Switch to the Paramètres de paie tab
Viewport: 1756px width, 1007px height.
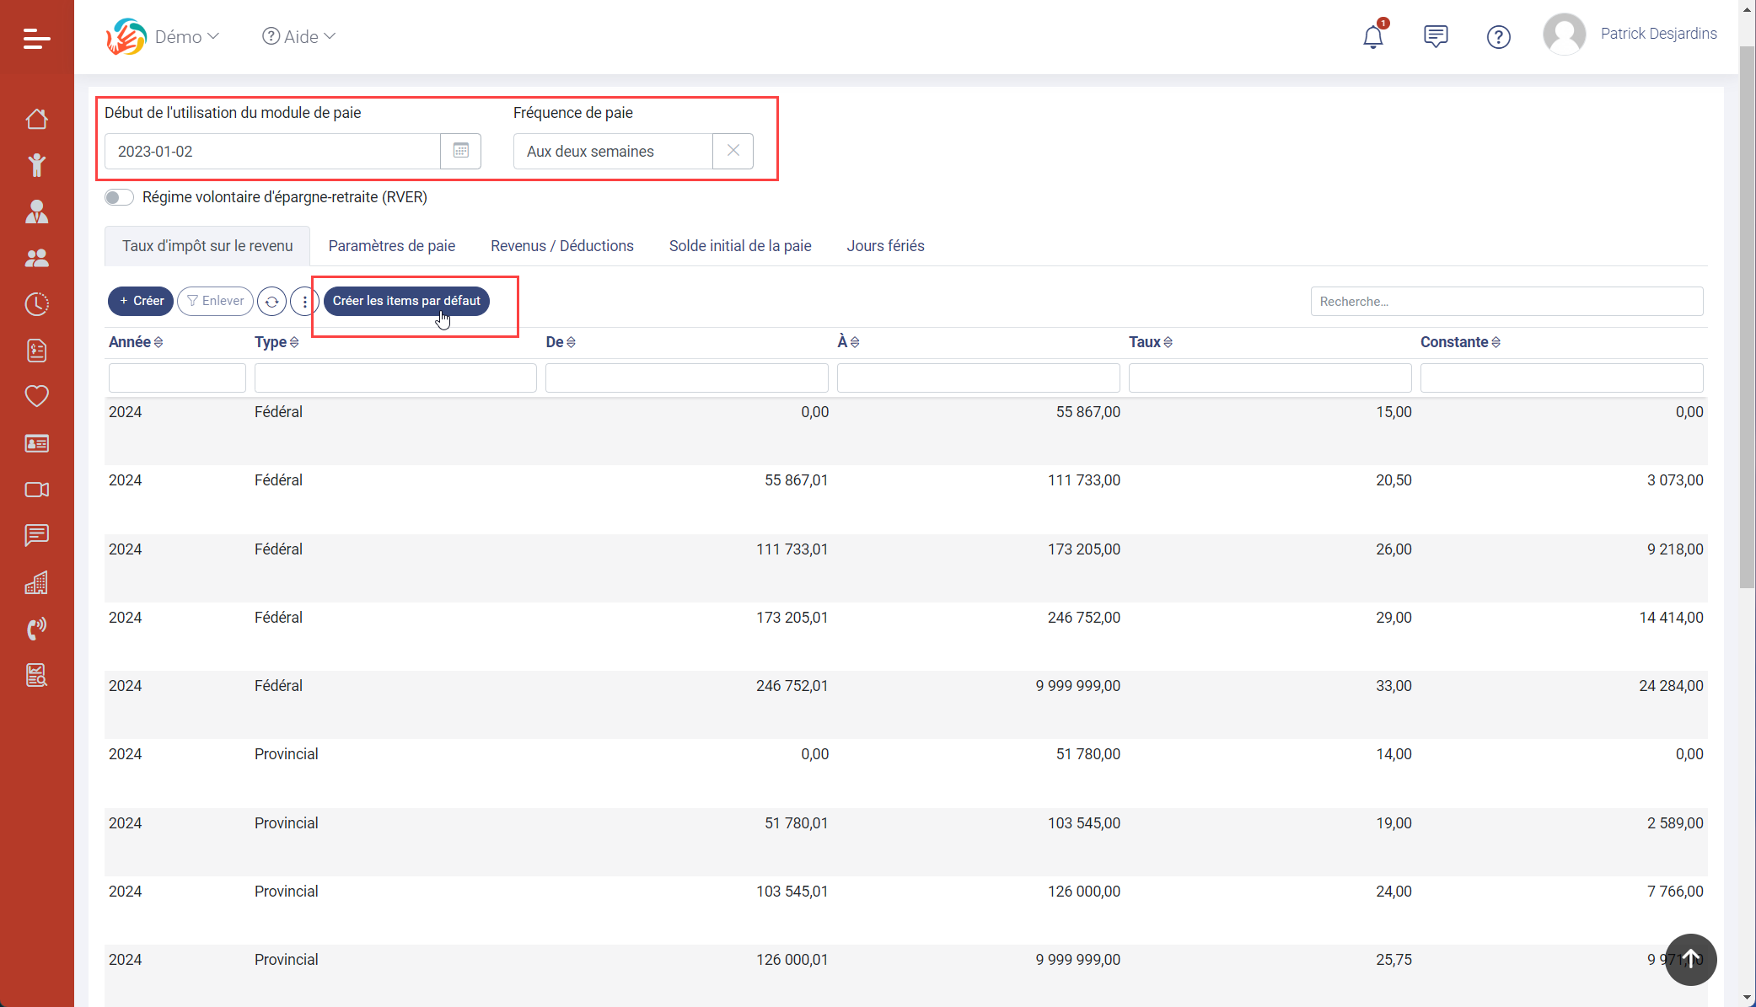tap(391, 246)
